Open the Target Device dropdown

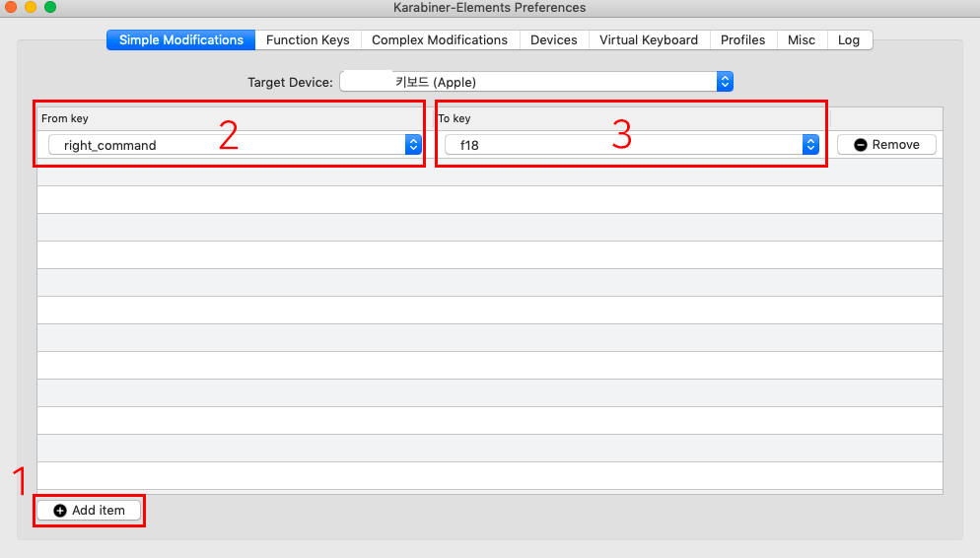[x=536, y=82]
